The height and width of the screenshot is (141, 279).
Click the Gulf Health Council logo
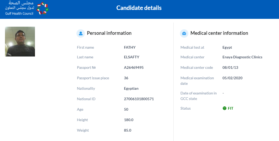coord(27,8)
